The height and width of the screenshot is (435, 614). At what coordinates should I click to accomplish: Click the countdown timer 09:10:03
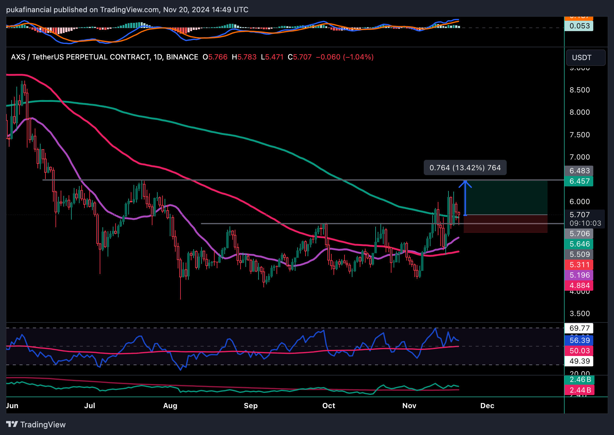coord(585,223)
